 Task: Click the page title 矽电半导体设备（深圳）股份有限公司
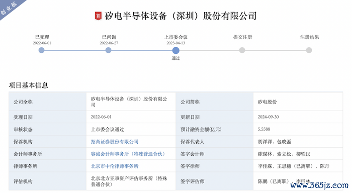pos(180,16)
